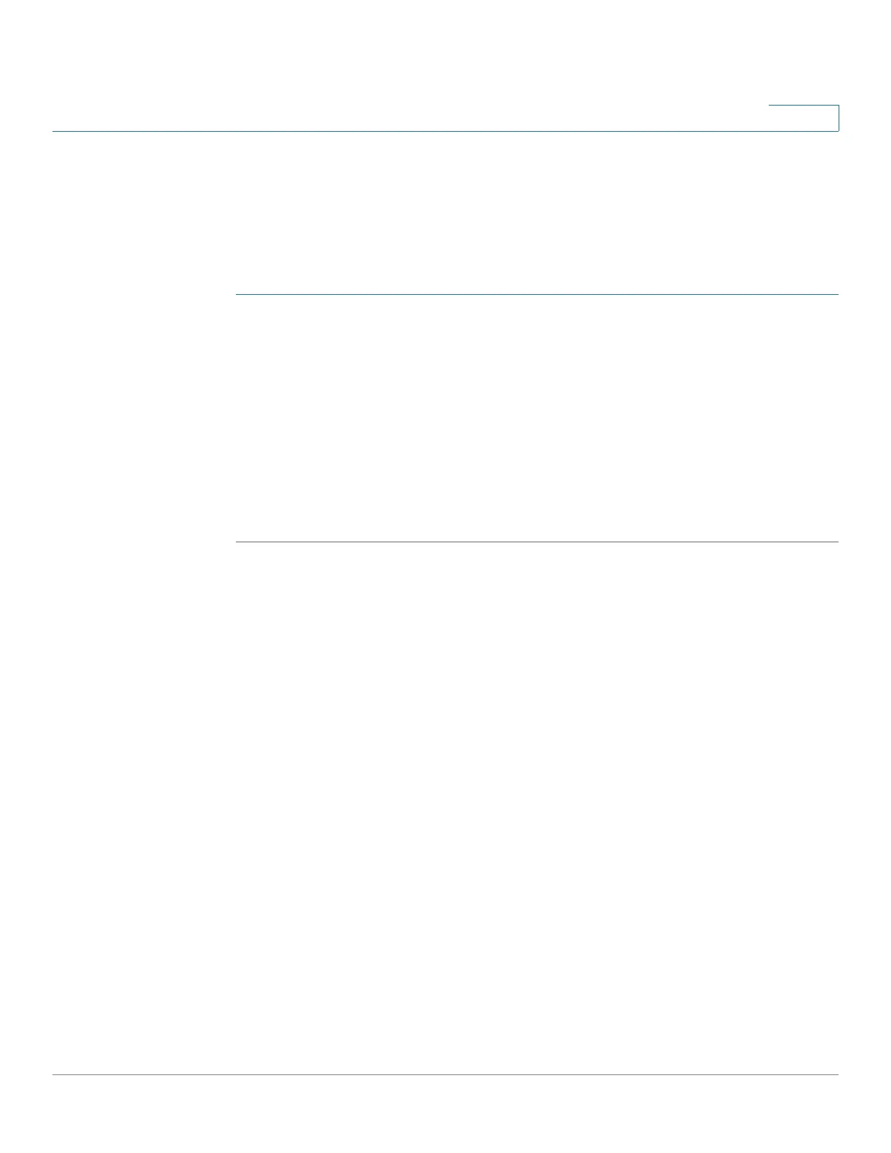Click right end of upper section divider
The image size is (891, 1153).
pos(836,294)
